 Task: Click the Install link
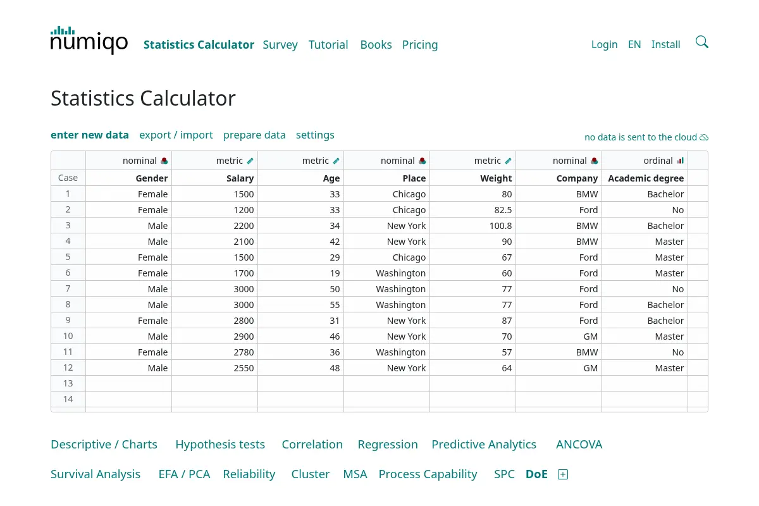(x=666, y=44)
